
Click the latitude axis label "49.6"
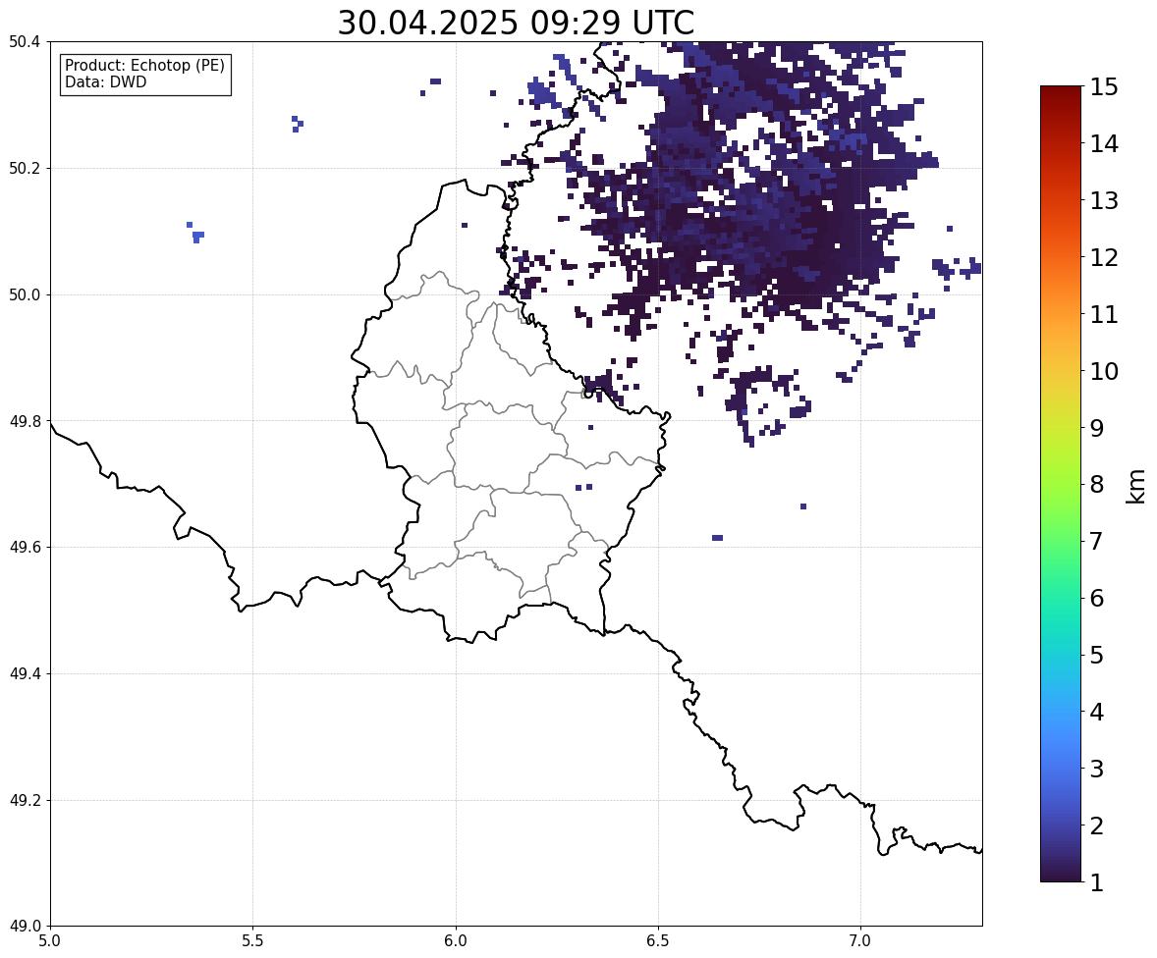pyautogui.click(x=24, y=547)
